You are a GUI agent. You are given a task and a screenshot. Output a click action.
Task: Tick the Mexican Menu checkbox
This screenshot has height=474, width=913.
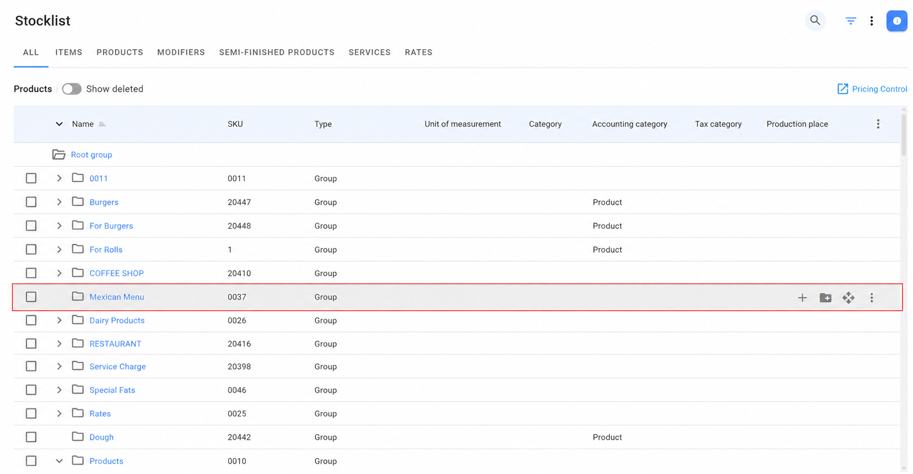[x=31, y=297]
